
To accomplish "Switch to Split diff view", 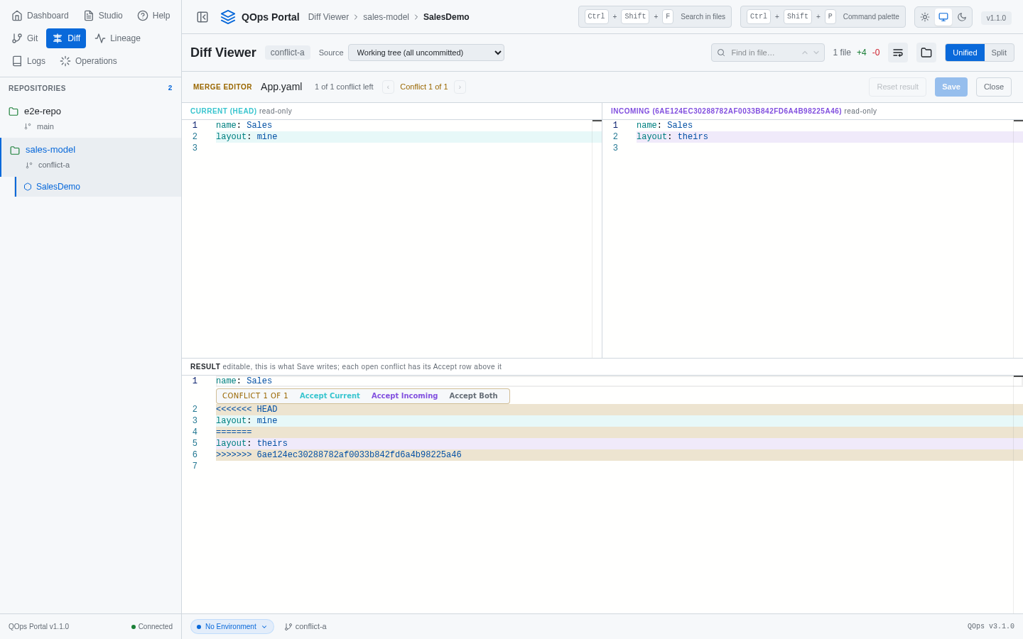I will [999, 53].
